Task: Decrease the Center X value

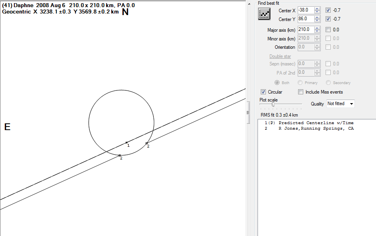Action: 317,12
